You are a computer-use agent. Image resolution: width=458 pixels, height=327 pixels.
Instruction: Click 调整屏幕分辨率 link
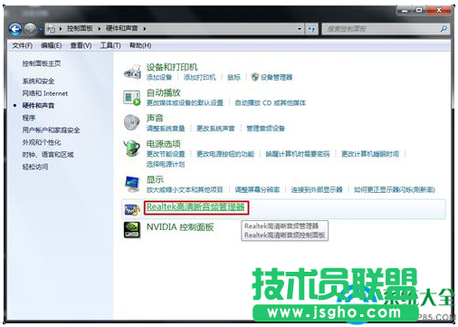[x=257, y=189]
